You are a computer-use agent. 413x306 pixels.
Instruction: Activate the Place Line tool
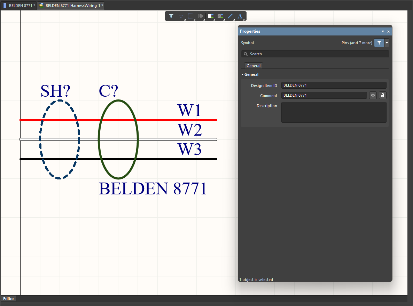point(230,16)
